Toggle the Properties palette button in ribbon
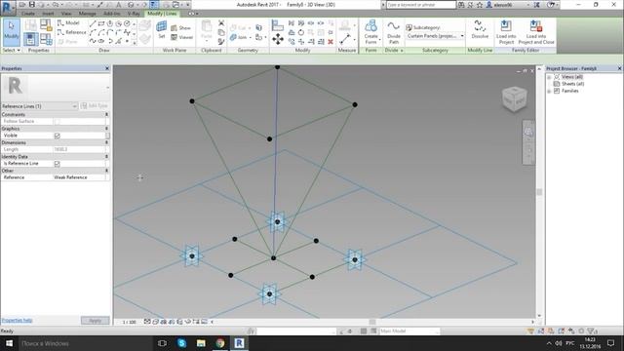Viewport: 624px width, 351px height. pos(30,39)
